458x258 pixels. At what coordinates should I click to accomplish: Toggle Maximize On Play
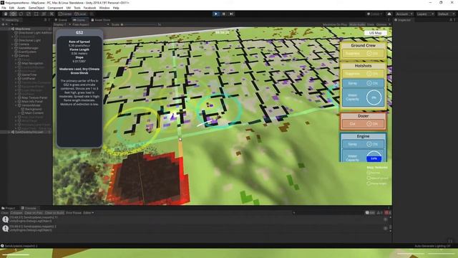tap(335, 24)
